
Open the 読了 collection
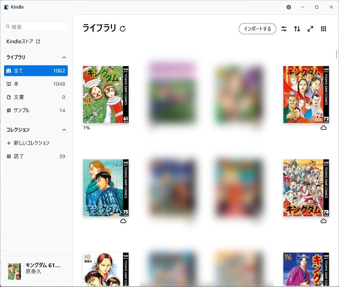click(x=36, y=156)
